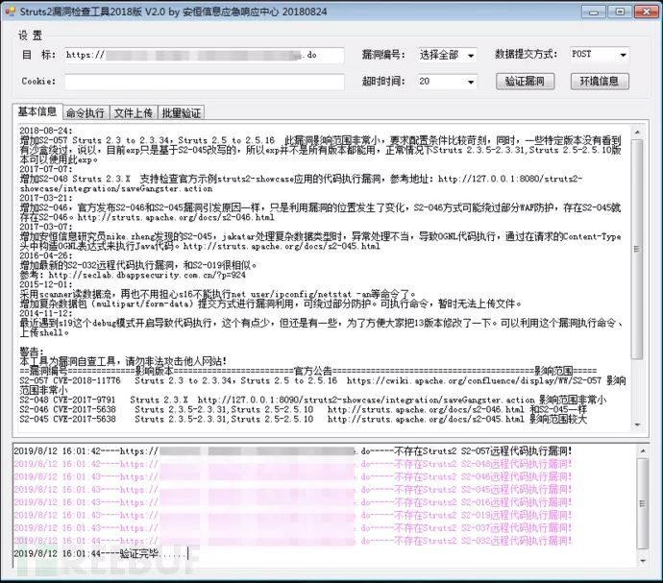Click the log panel scrollbar thumb
The width and height of the screenshot is (663, 583).
(x=643, y=503)
